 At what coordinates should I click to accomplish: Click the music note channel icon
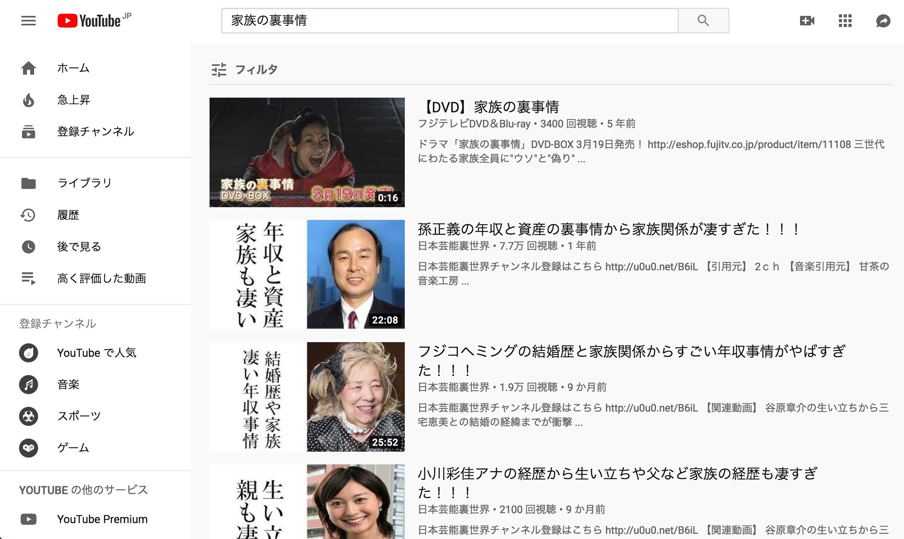[x=29, y=385]
